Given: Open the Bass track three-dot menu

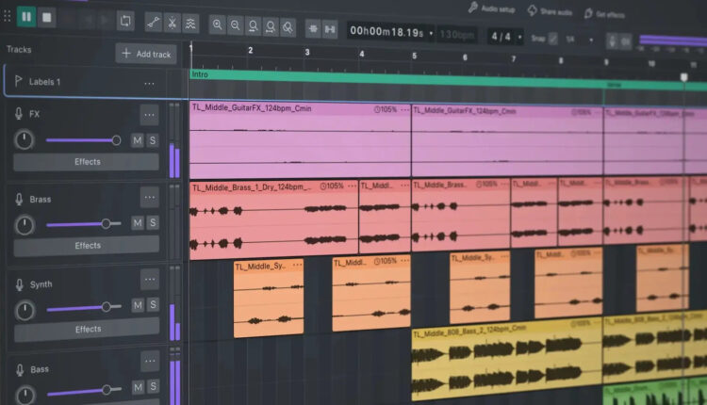Looking at the screenshot, I should tap(150, 361).
